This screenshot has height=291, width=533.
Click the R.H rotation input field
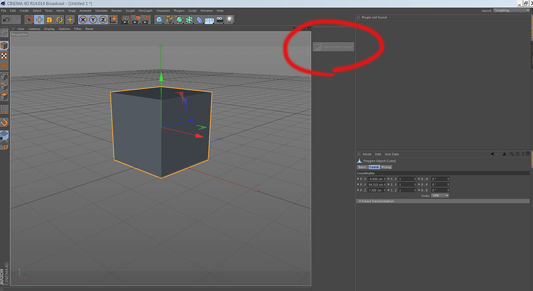coord(440,179)
